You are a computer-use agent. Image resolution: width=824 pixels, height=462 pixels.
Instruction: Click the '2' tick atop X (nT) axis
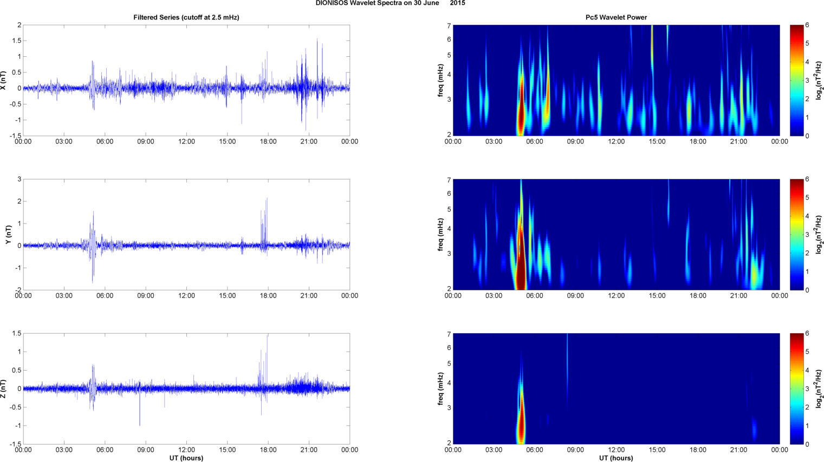point(19,25)
